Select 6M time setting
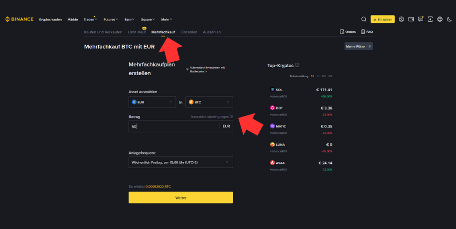 323,76
